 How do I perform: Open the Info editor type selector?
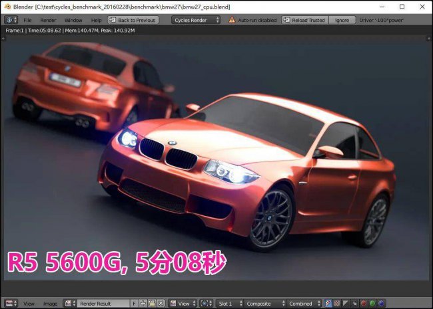click(x=11, y=20)
